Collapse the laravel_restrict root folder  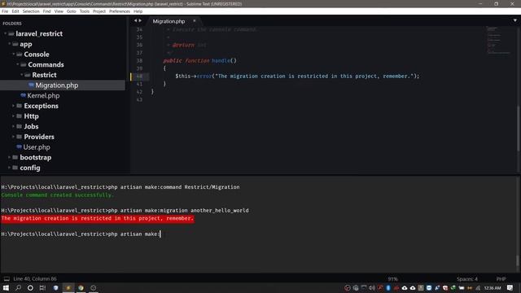coord(6,33)
